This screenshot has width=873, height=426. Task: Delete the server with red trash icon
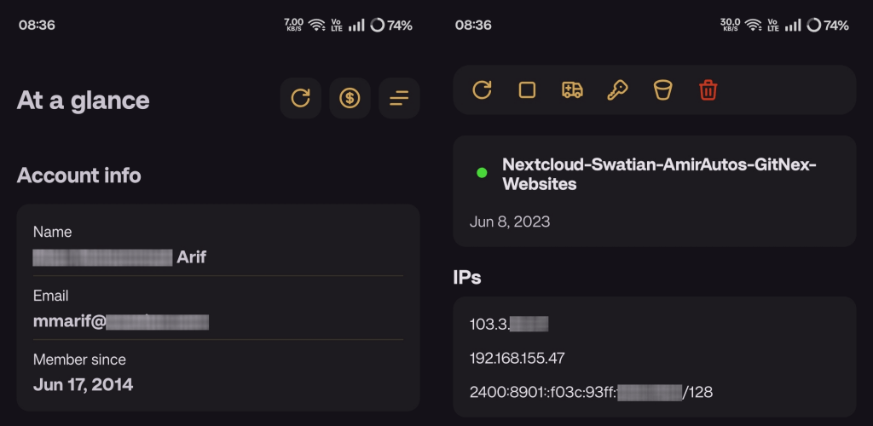click(x=708, y=89)
